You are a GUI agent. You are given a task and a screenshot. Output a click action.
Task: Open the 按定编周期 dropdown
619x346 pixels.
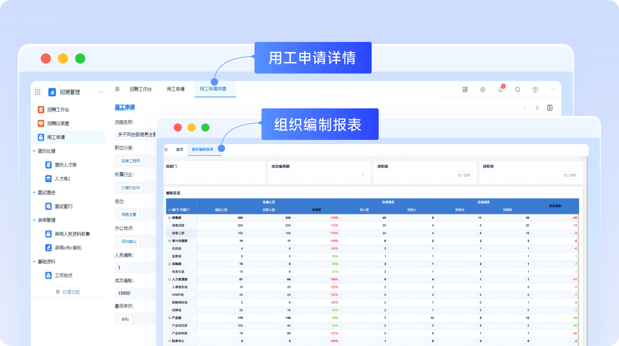pos(319,175)
